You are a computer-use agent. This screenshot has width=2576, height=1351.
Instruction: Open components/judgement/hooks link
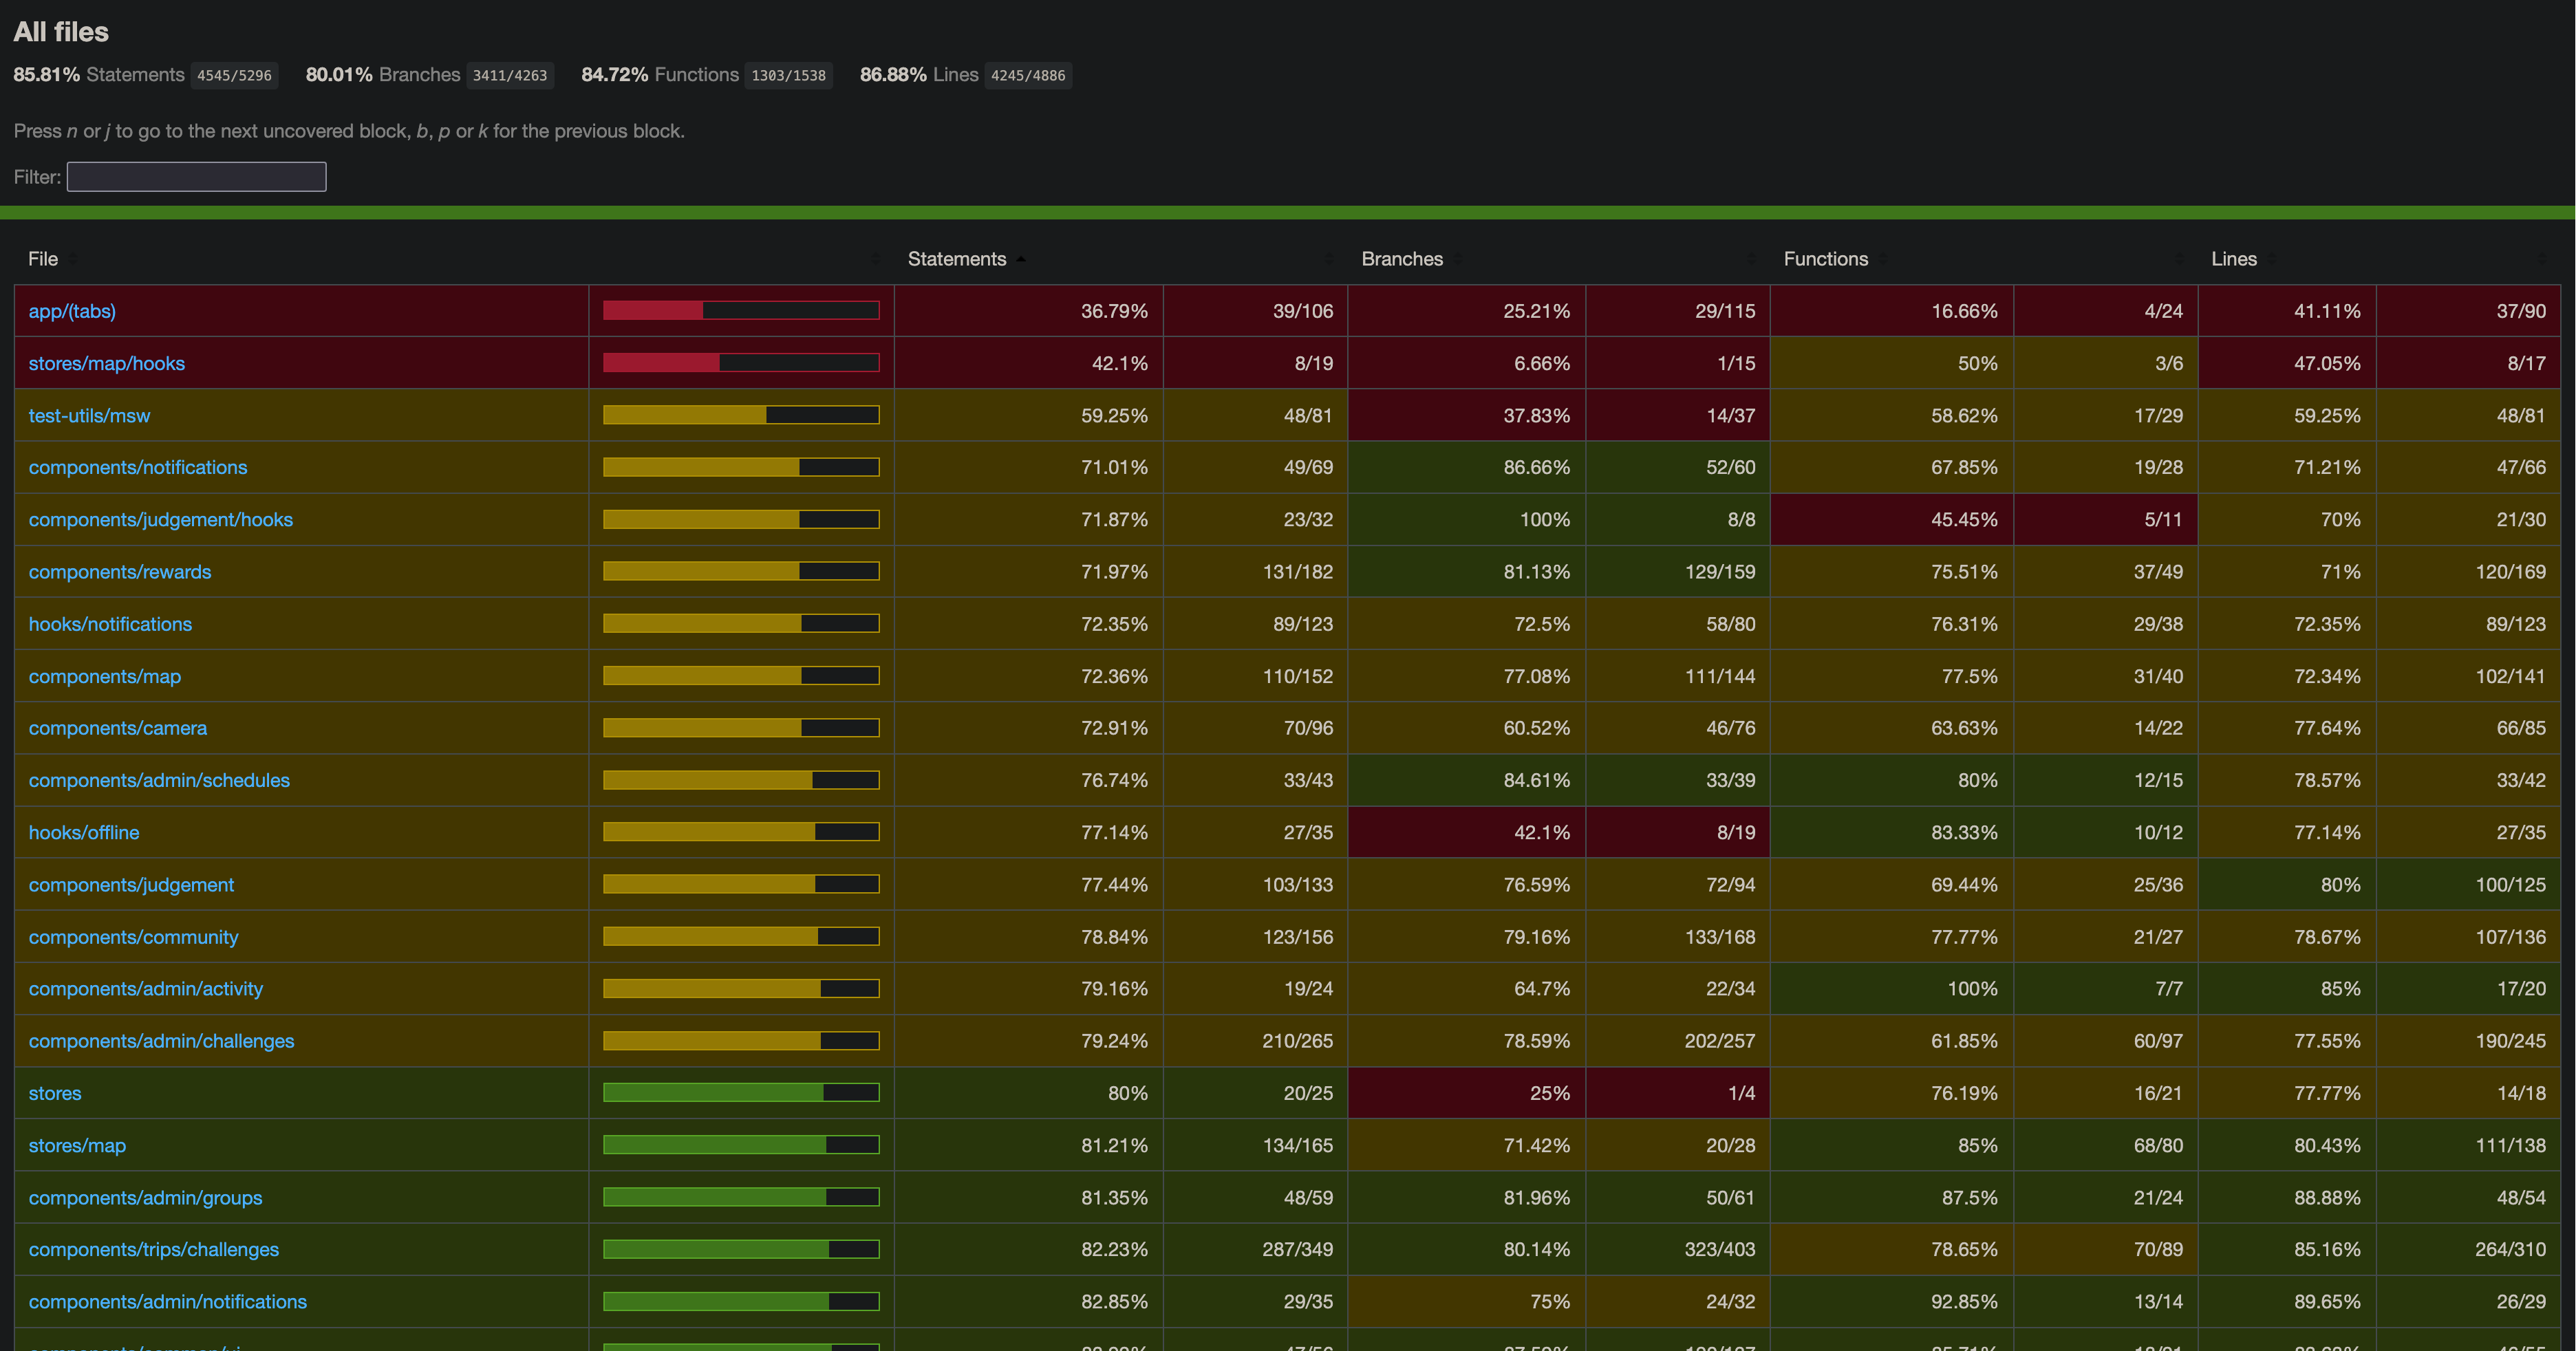tap(161, 519)
